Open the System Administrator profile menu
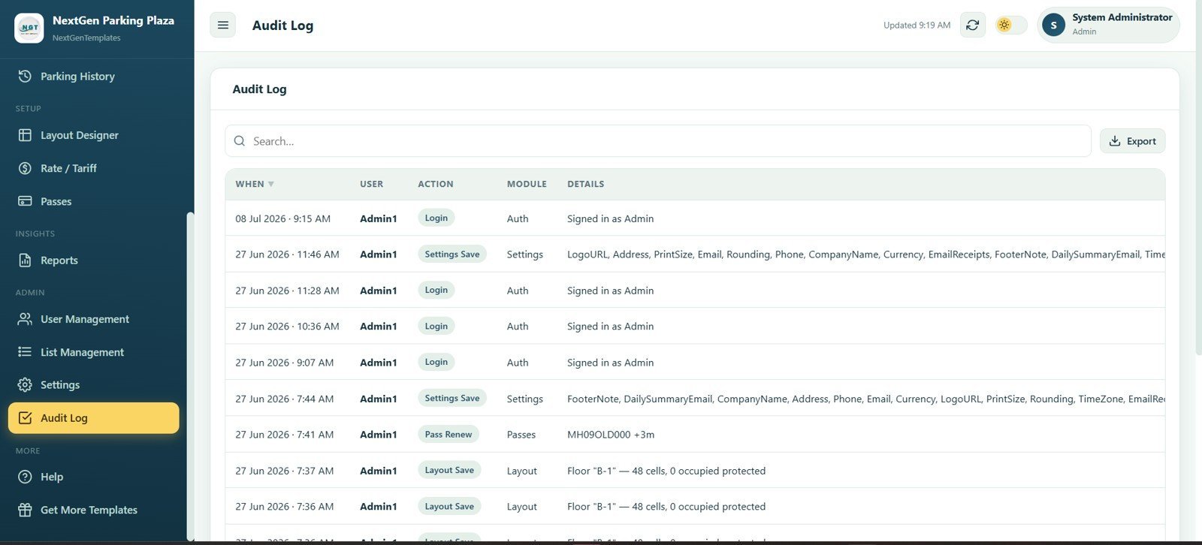This screenshot has width=1202, height=545. click(x=1109, y=25)
